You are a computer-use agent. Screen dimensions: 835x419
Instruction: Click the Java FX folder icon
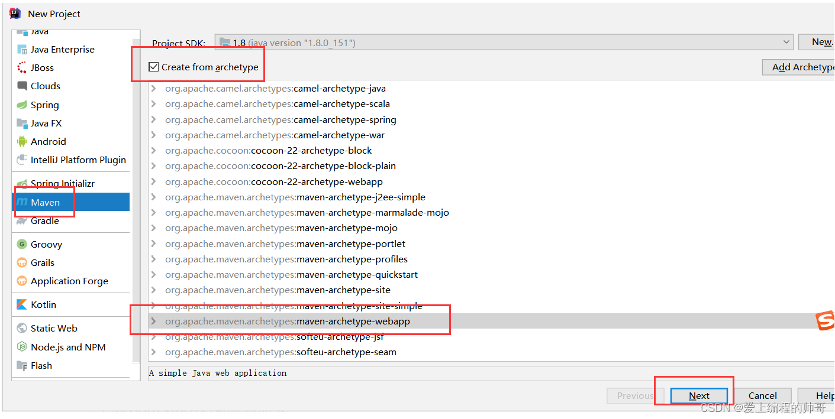pos(22,124)
